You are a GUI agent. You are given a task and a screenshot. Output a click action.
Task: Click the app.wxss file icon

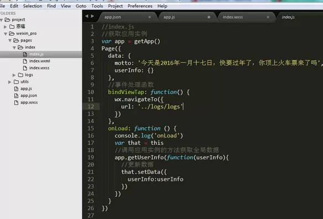pyautogui.click(x=16, y=103)
